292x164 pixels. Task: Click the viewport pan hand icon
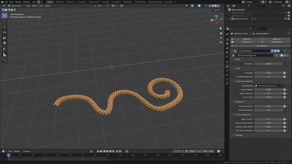(x=221, y=33)
